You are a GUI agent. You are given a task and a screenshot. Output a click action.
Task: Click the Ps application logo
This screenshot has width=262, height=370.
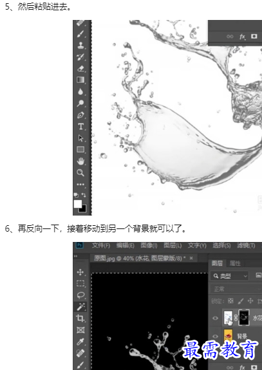click(x=80, y=245)
